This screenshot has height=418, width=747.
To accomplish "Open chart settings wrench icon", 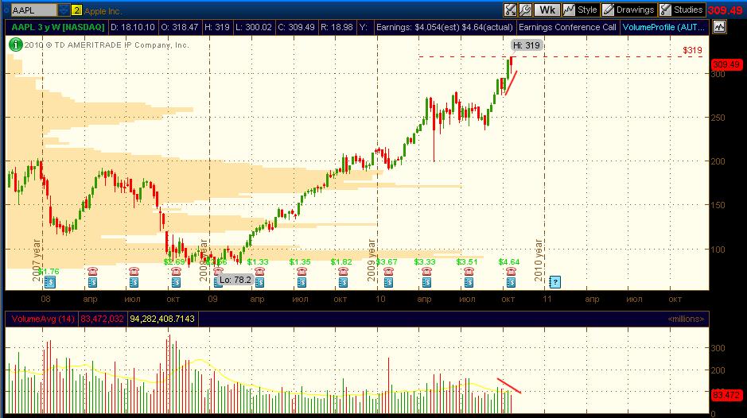I will 525,10.
